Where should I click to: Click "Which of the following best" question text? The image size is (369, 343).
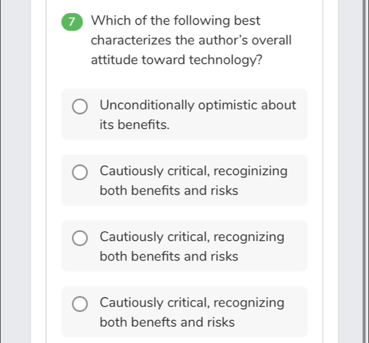point(176,22)
